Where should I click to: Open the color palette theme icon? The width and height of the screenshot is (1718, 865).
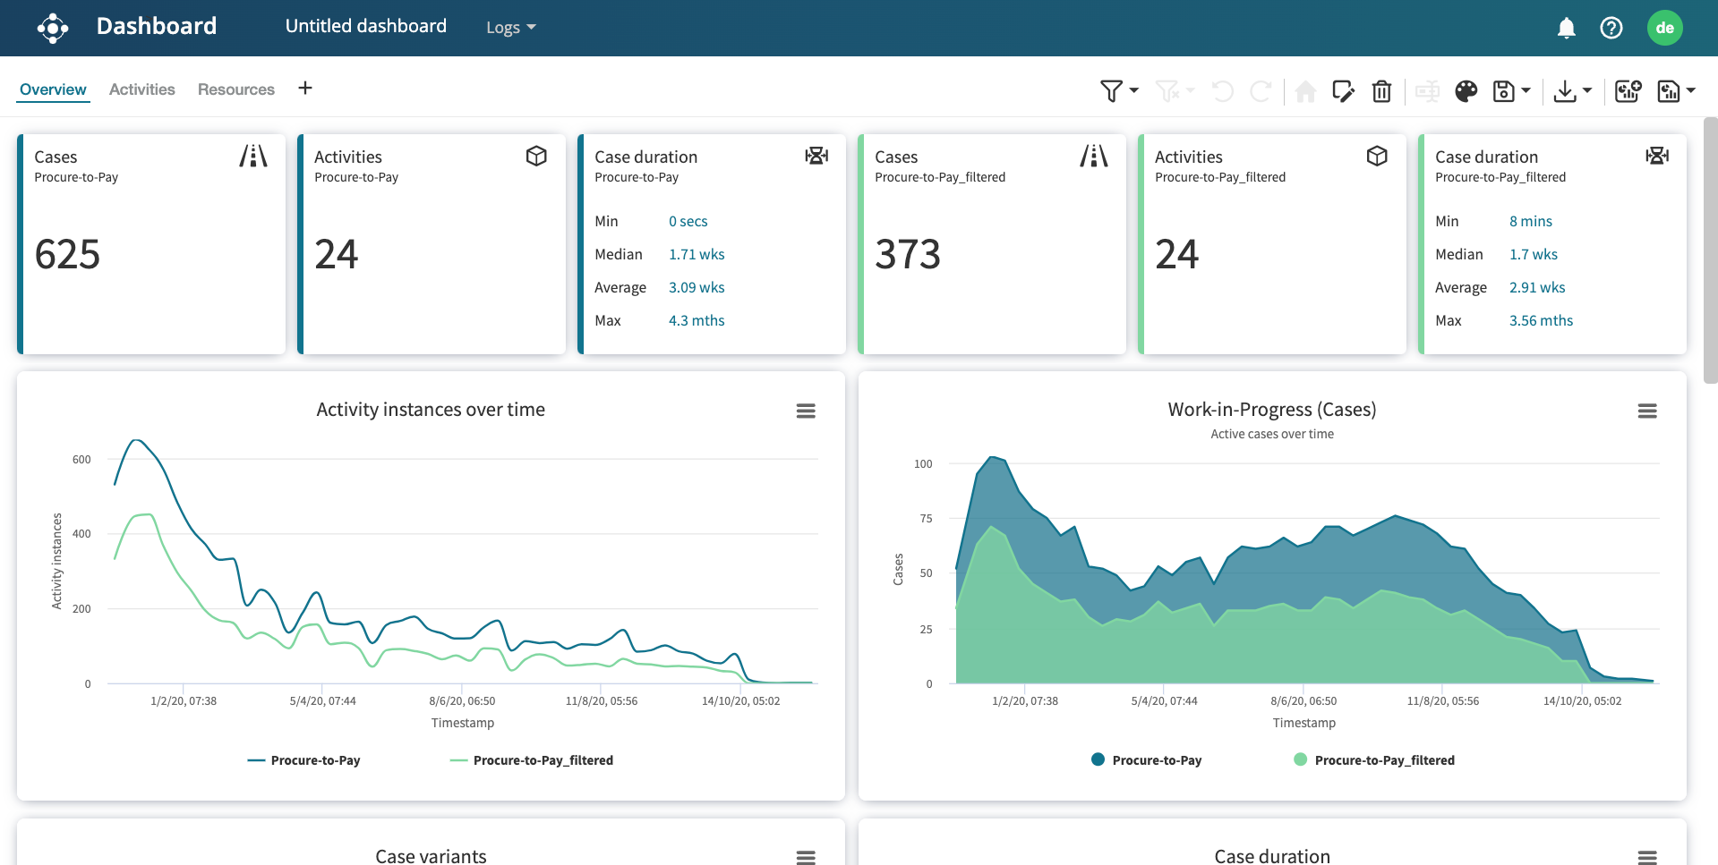click(x=1466, y=90)
